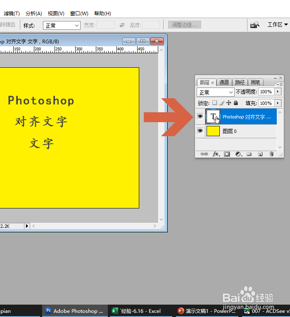This screenshot has height=317, width=290.
Task: Click the 高度 height input field
Action: 151,25
